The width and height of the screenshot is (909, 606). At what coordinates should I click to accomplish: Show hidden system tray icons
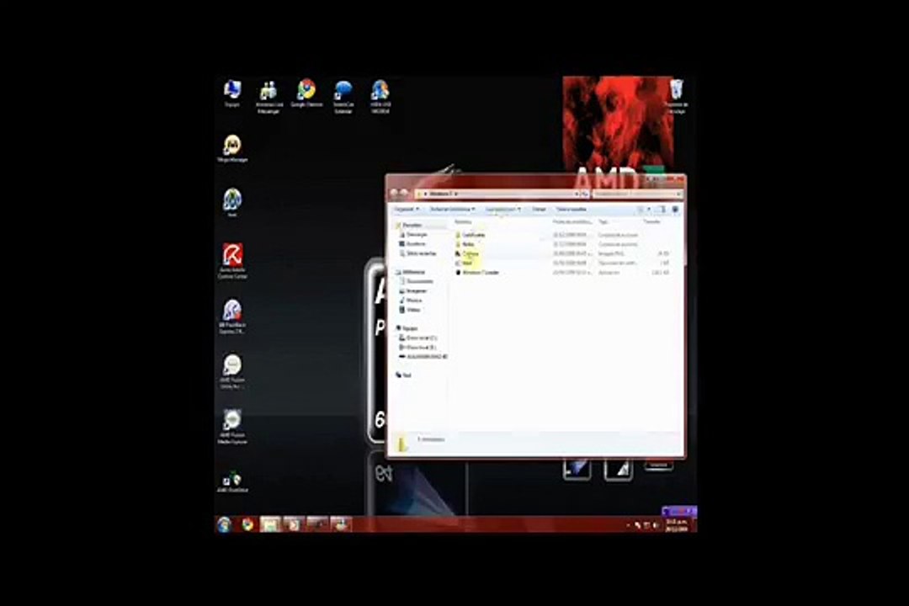628,525
